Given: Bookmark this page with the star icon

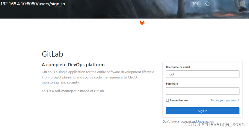Looking at the screenshot, I should [208, 4].
